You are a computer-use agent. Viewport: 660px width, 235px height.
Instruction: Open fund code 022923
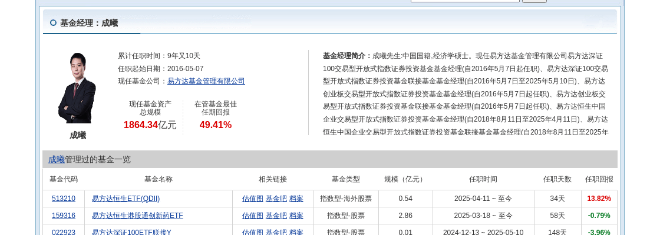pos(64,232)
